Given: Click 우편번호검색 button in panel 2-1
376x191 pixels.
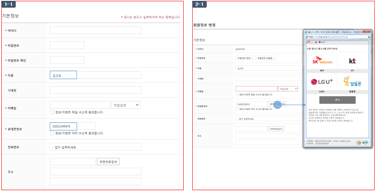Looking at the screenshot, I should coord(276,129).
